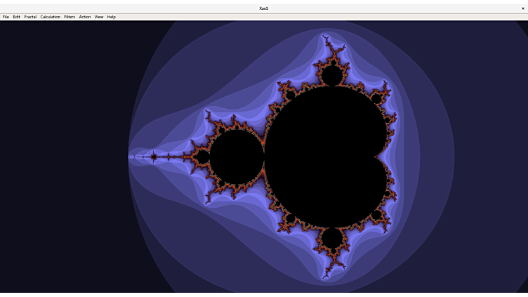The height and width of the screenshot is (297, 528).
Task: Expand the Calculation menu
Action: (x=50, y=17)
